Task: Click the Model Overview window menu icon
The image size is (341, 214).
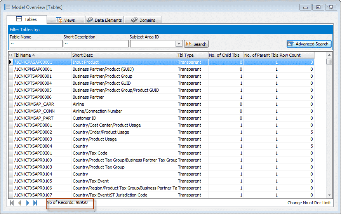Action: 7,7
